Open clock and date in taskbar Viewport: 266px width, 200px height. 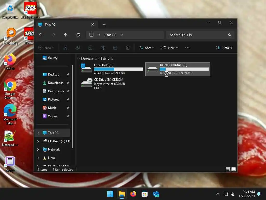point(247,194)
